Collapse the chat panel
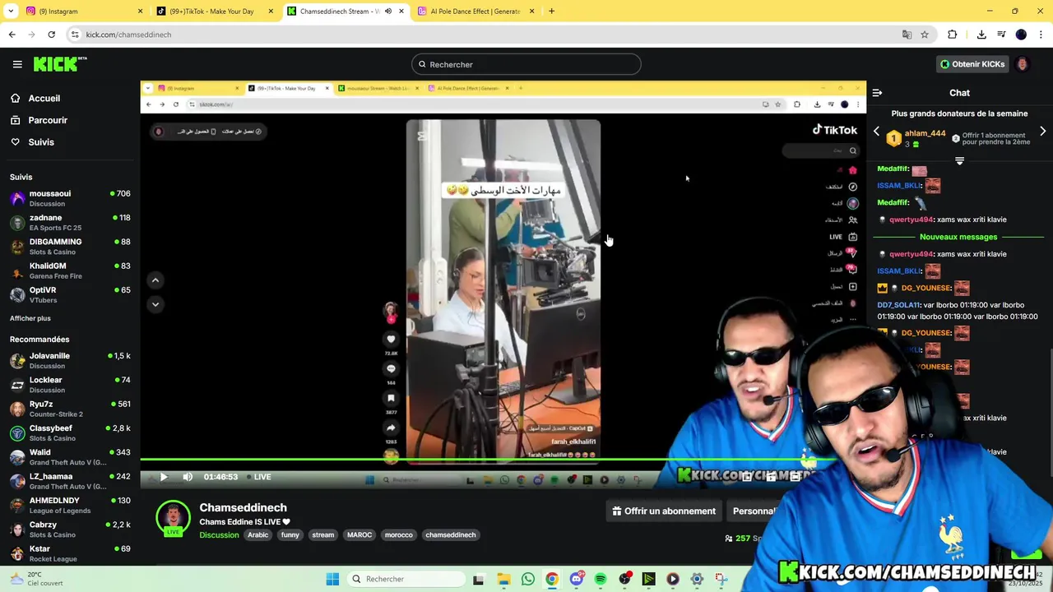 pyautogui.click(x=877, y=93)
